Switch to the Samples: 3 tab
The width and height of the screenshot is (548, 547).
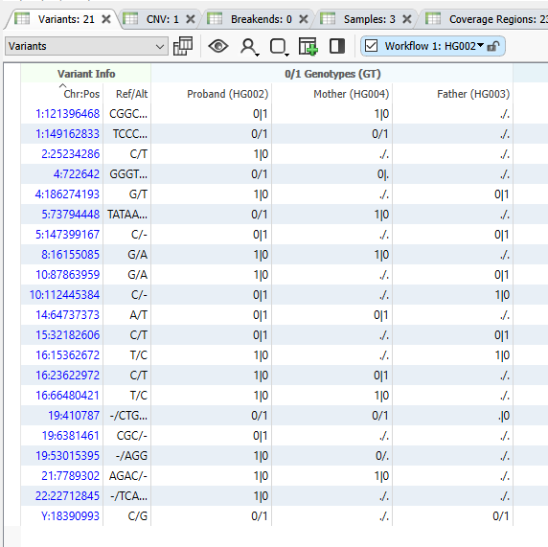[x=370, y=19]
